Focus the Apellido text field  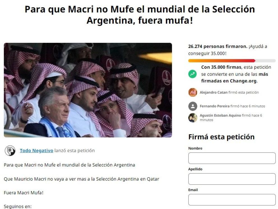[232, 179]
